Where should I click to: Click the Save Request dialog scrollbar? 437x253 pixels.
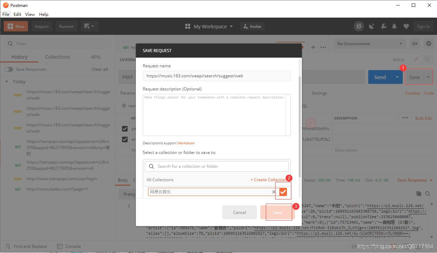pyautogui.click(x=300, y=127)
